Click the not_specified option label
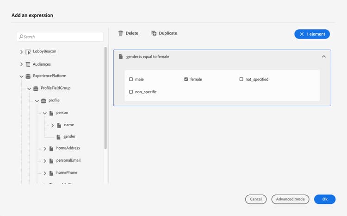Viewport: 347px width, 216px height. click(x=257, y=79)
